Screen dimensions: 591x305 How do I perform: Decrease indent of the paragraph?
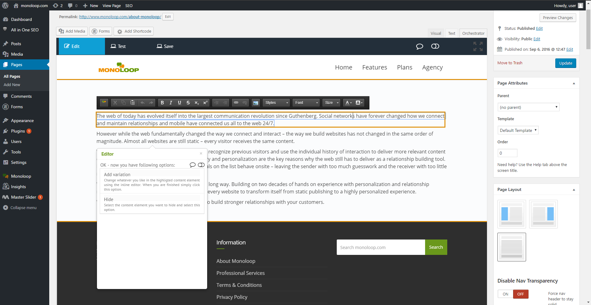coord(216,103)
